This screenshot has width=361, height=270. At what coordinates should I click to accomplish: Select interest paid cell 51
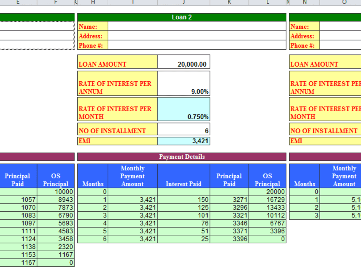pos(184,231)
